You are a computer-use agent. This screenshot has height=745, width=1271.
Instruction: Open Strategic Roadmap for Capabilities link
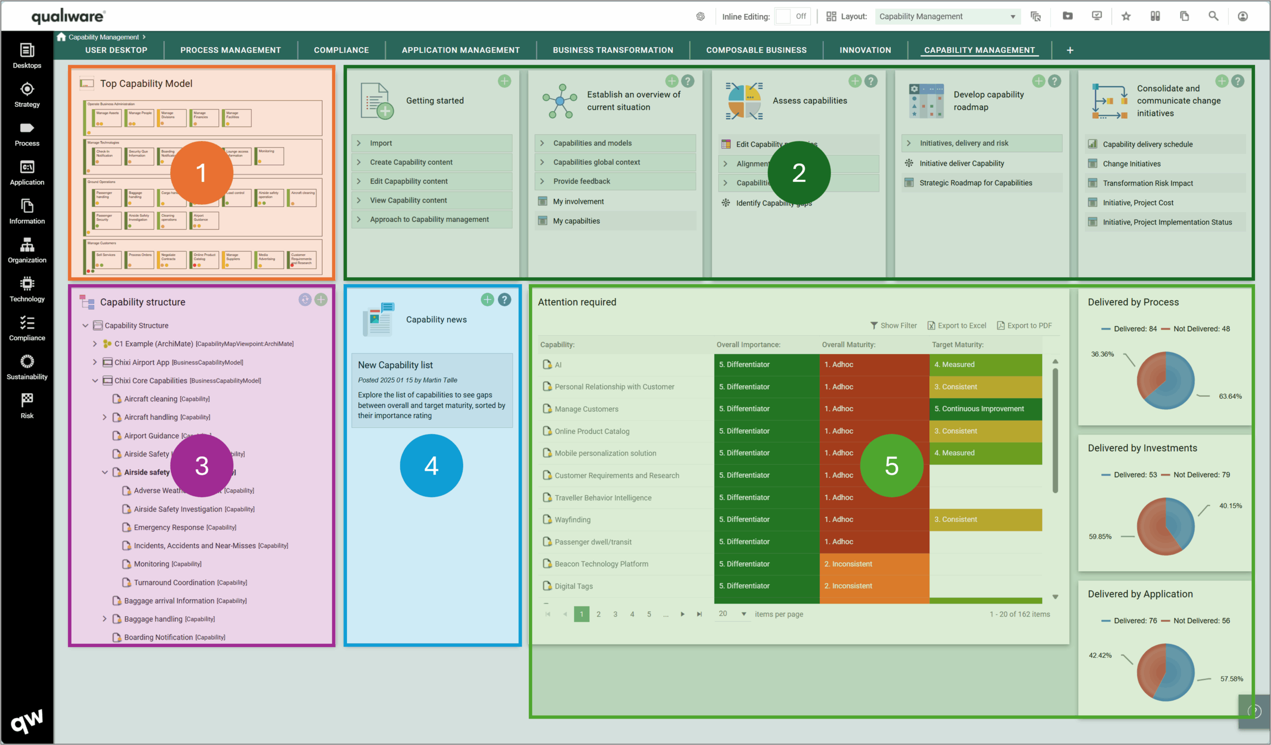click(976, 183)
